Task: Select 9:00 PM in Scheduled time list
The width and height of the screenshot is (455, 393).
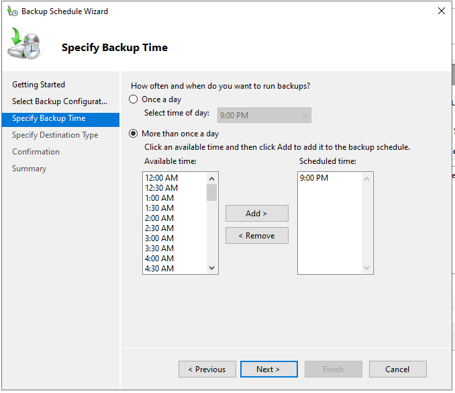Action: 314,178
